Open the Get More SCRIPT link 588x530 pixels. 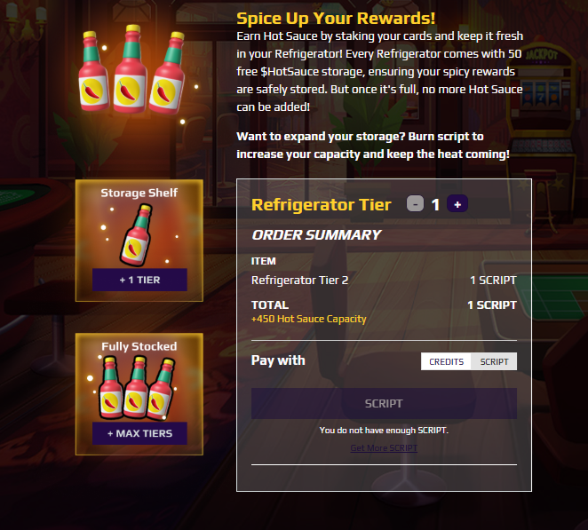(384, 448)
